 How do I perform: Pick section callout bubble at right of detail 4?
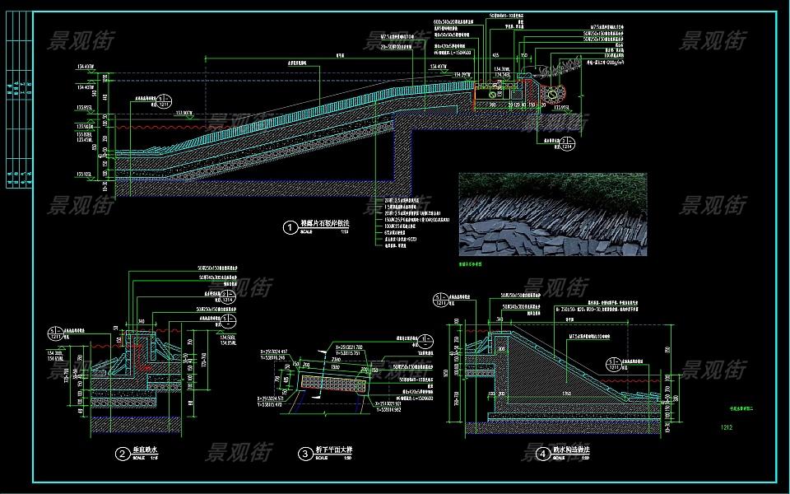(616, 364)
